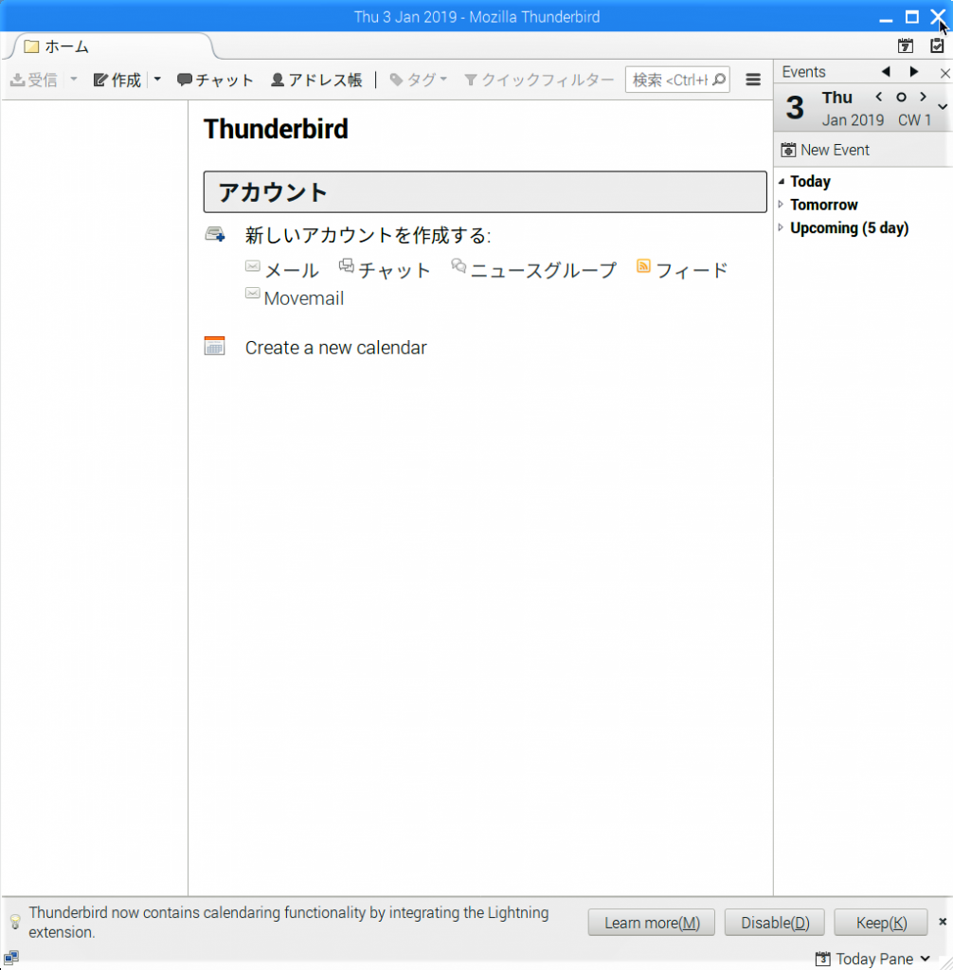This screenshot has width=953, height=970.
Task: Go to next day in mini-day
Action: (x=924, y=98)
